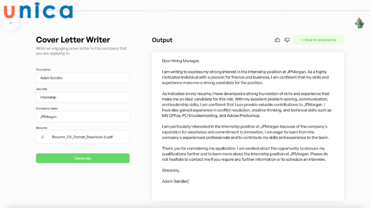Click the Adam Sandler signature line
This screenshot has width=371, height=208.
tap(175, 181)
